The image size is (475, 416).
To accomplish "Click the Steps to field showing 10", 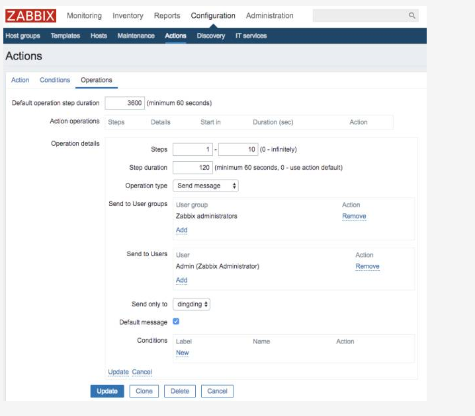I will pyautogui.click(x=238, y=150).
